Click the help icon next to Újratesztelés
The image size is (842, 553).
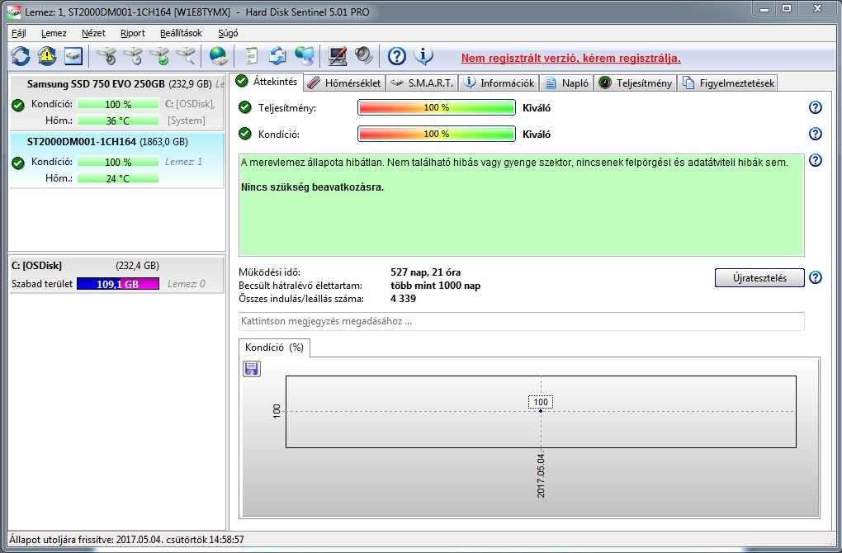[x=815, y=277]
